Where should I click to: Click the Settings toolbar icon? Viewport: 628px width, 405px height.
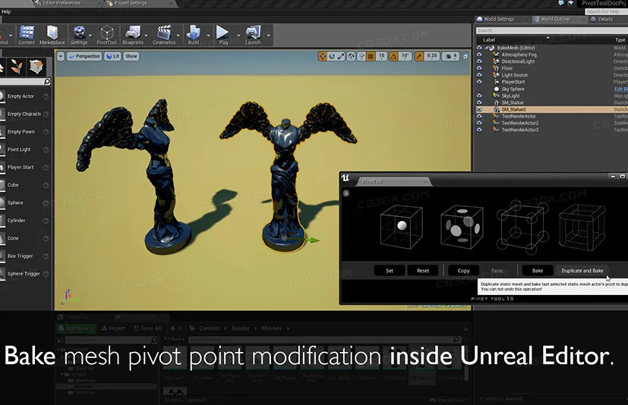coord(79,35)
